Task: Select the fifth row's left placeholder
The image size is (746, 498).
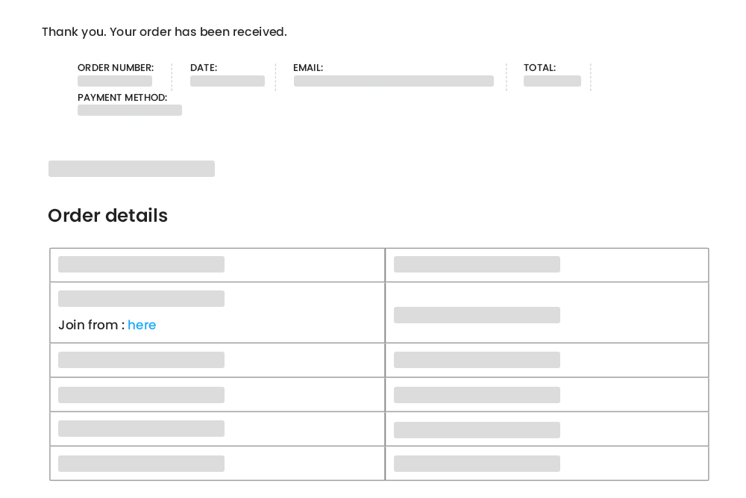Action: [141, 429]
